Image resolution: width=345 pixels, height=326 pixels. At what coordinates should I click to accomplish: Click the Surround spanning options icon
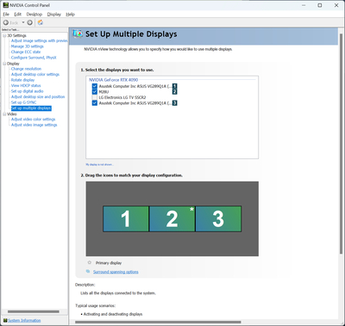pos(88,272)
